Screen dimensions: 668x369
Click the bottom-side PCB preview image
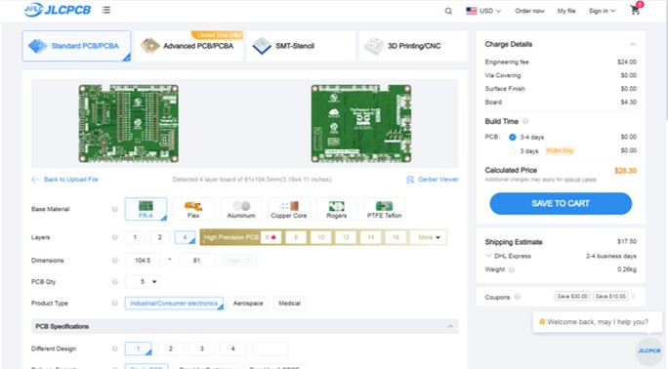pyautogui.click(x=360, y=123)
